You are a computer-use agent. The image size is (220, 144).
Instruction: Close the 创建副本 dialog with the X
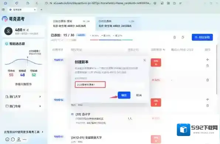[x=145, y=60]
